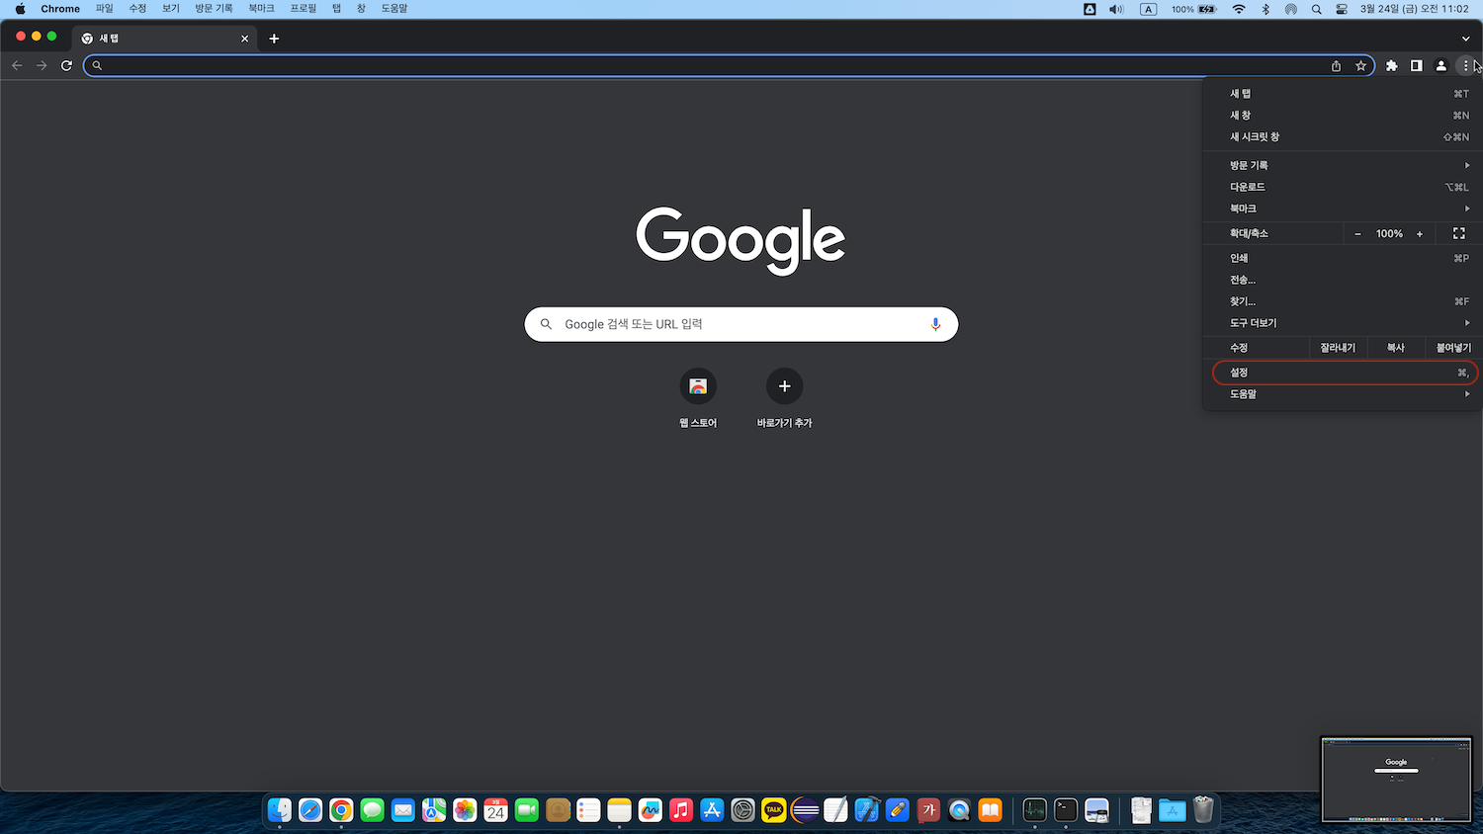
Task: Start voice search with microphone icon
Action: 935,324
